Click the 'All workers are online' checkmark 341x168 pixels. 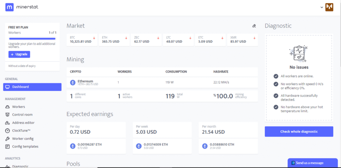[x=276, y=76]
